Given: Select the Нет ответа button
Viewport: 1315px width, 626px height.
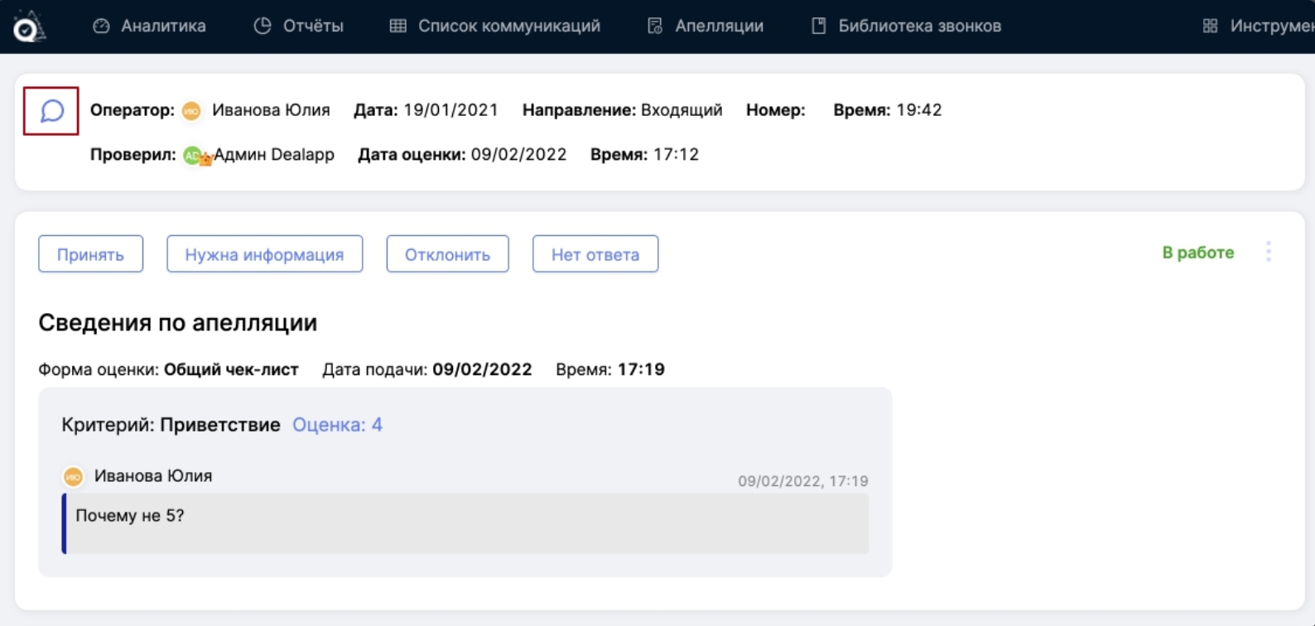Looking at the screenshot, I should click(x=595, y=254).
